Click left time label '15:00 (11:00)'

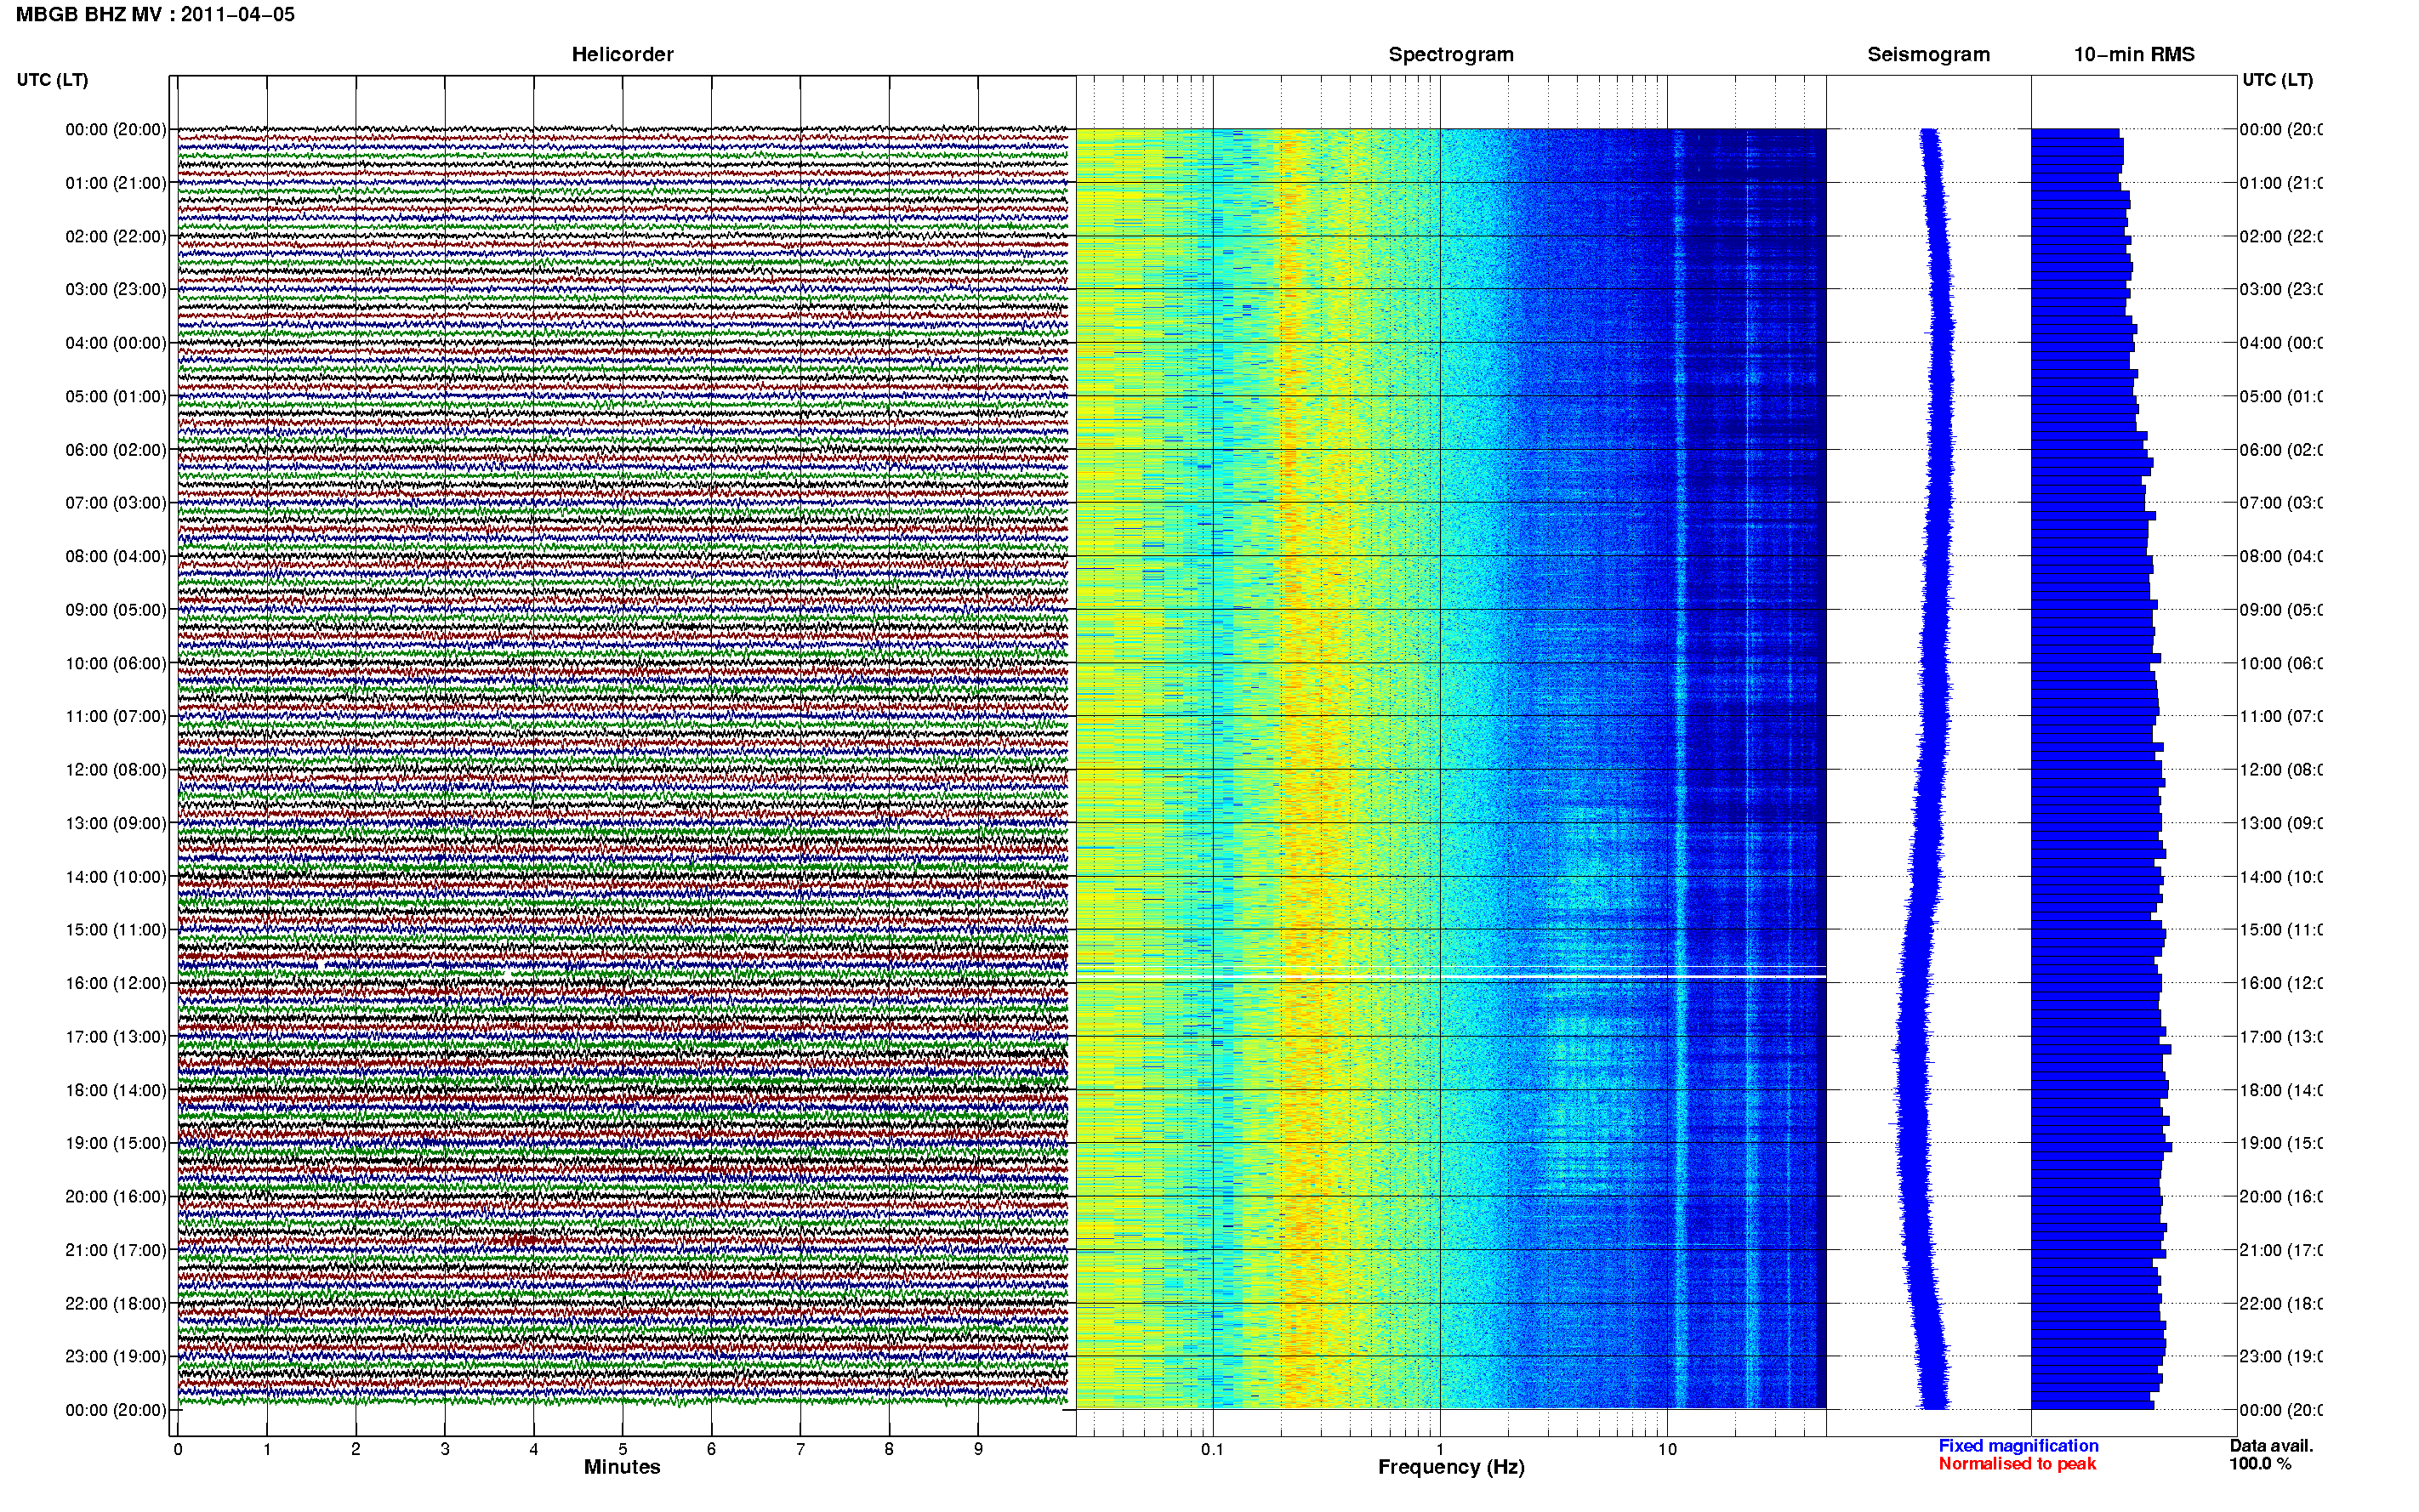[116, 929]
